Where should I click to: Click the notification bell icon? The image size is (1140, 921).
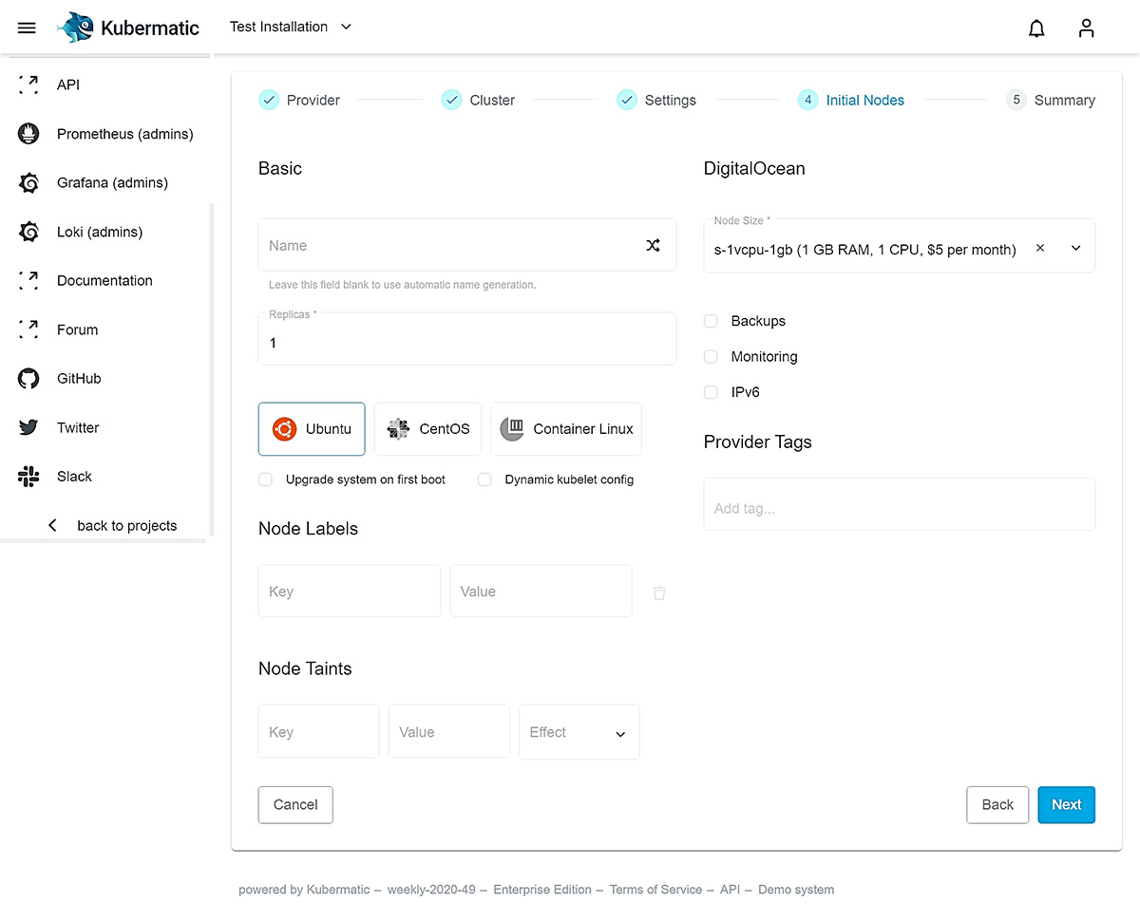tap(1036, 28)
